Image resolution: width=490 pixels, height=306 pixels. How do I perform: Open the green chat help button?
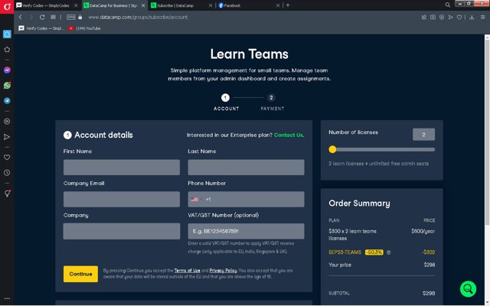[x=468, y=289]
